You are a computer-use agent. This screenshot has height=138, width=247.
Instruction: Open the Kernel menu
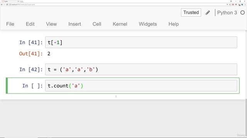[120, 24]
